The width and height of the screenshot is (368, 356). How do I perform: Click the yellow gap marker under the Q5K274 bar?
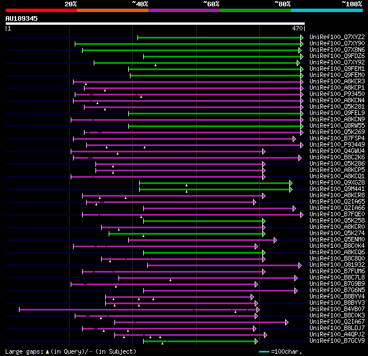click(x=143, y=236)
